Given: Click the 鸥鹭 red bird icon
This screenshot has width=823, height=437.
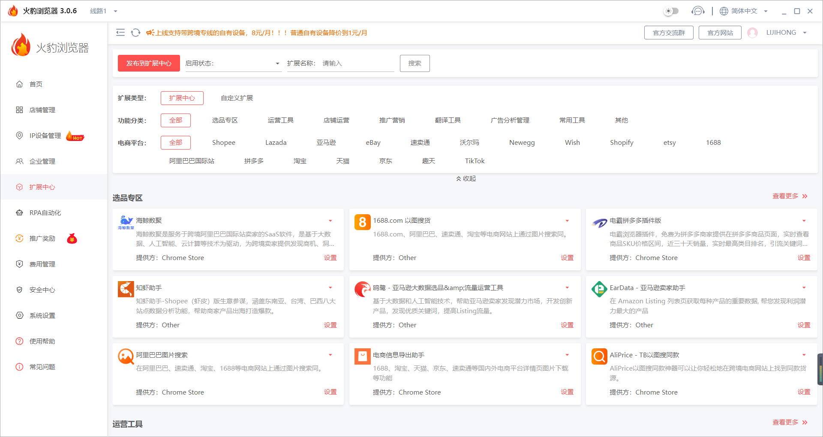Looking at the screenshot, I should [x=363, y=289].
